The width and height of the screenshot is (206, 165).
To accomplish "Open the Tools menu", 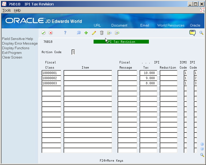I will tap(6, 10).
